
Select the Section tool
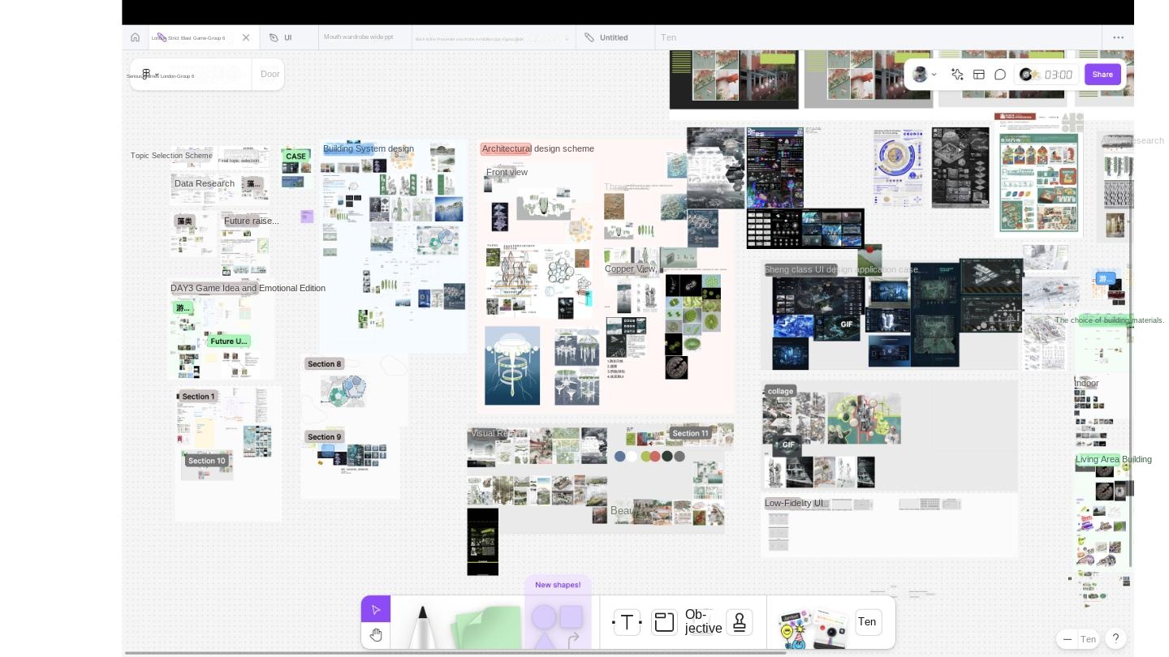click(664, 622)
